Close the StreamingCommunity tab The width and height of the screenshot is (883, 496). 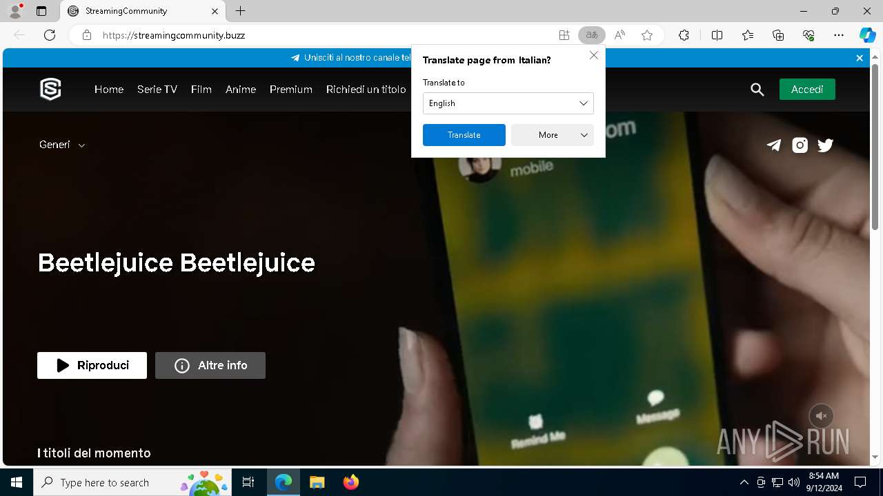point(215,11)
